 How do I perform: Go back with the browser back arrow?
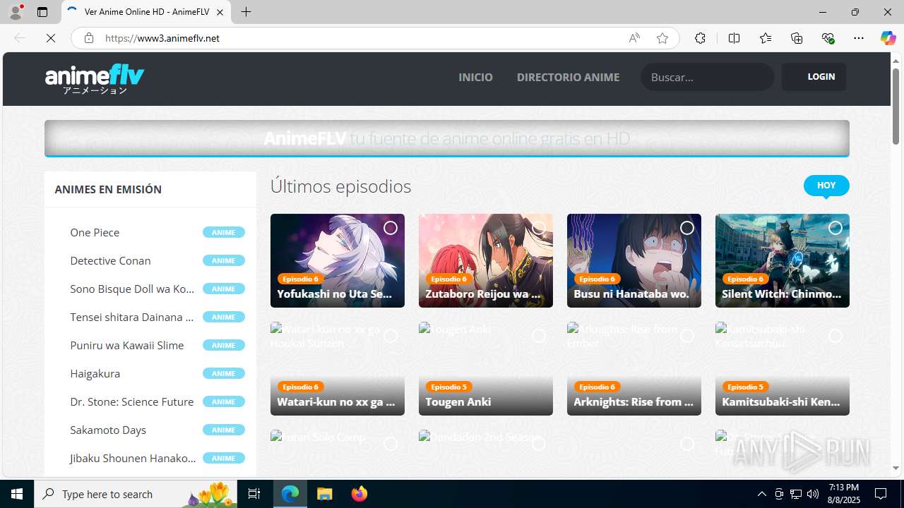tap(20, 38)
